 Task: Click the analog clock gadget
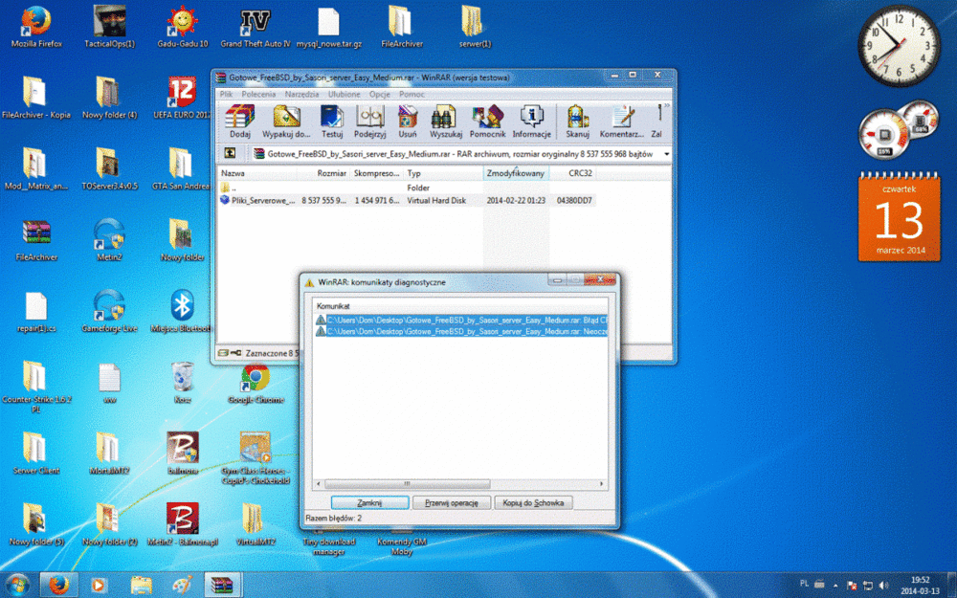(x=899, y=45)
